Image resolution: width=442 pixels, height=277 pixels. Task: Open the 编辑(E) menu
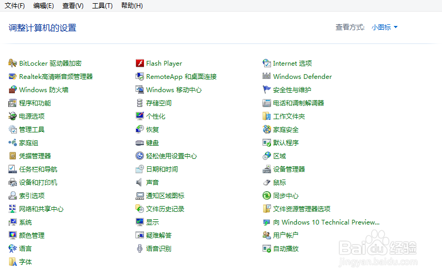pos(43,6)
